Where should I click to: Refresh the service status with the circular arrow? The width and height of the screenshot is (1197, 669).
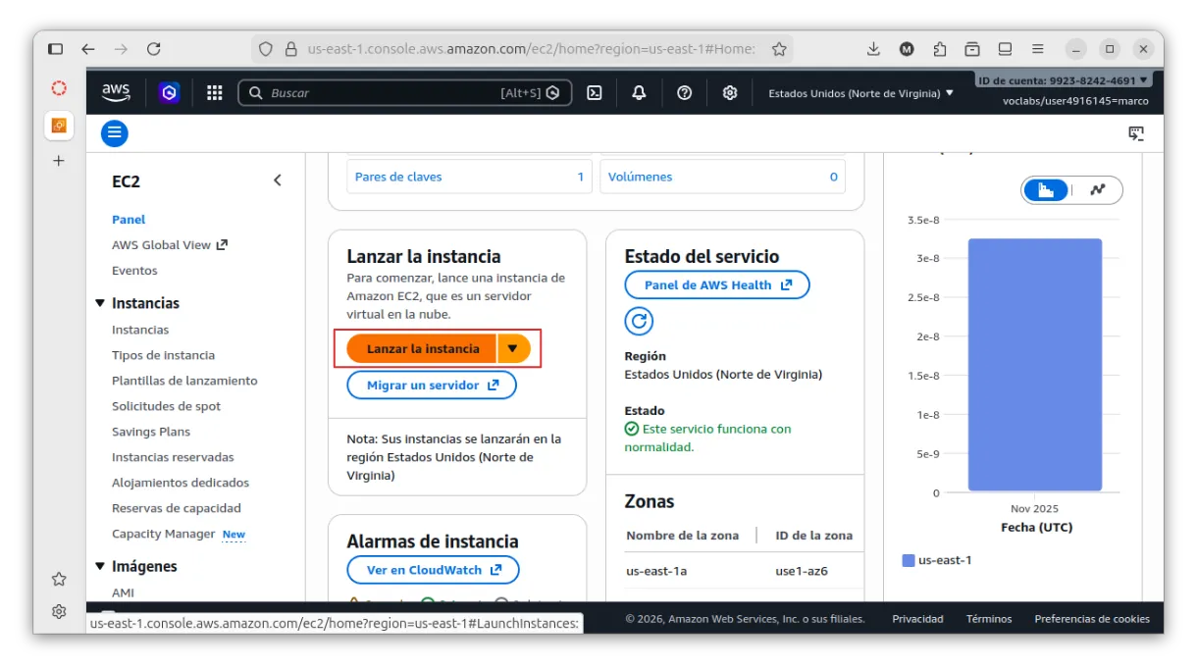pyautogui.click(x=639, y=321)
